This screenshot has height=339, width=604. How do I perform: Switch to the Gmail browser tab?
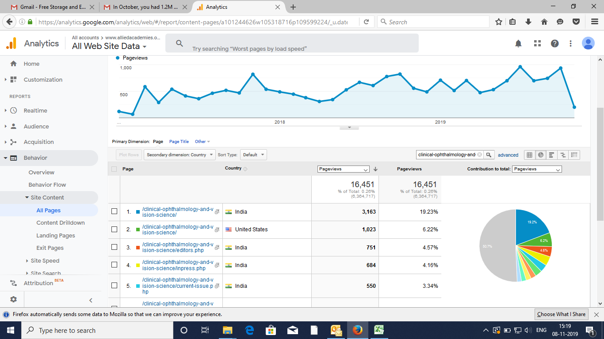[x=49, y=7]
